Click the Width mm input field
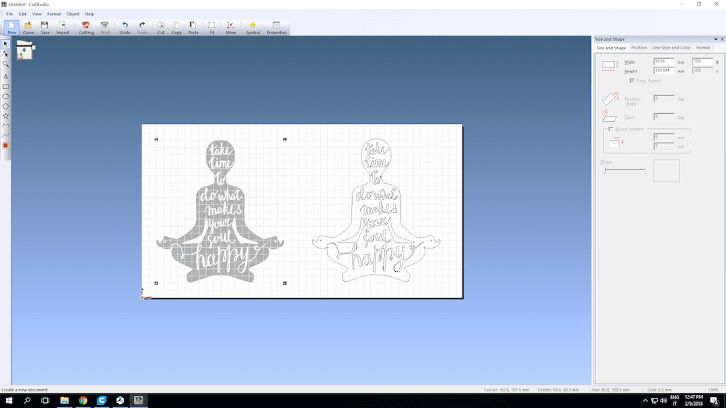 (x=664, y=62)
